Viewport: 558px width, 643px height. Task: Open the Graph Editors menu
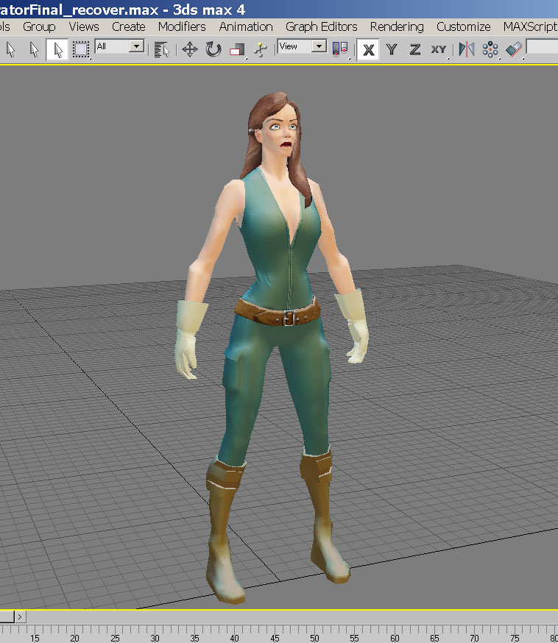click(x=322, y=26)
